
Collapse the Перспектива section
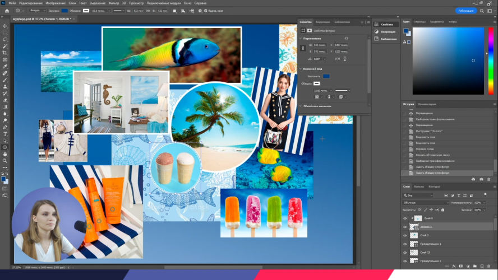301,39
